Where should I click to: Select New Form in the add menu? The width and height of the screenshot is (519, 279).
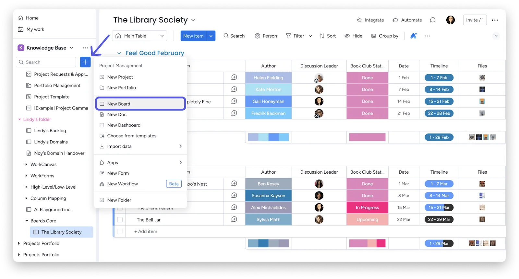tap(141, 173)
